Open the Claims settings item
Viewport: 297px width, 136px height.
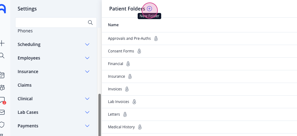point(25,85)
